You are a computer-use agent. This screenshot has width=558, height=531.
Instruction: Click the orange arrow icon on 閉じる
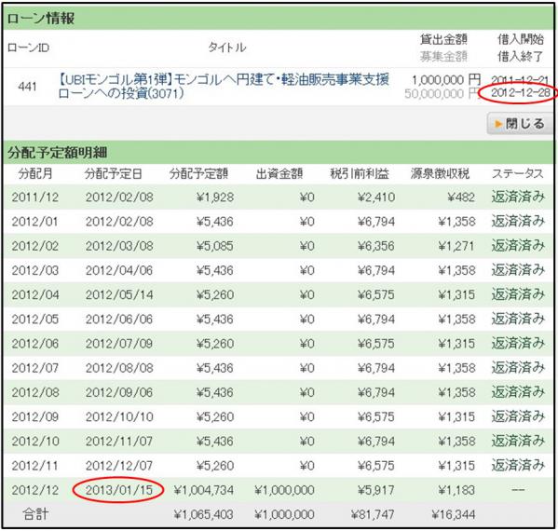[498, 124]
